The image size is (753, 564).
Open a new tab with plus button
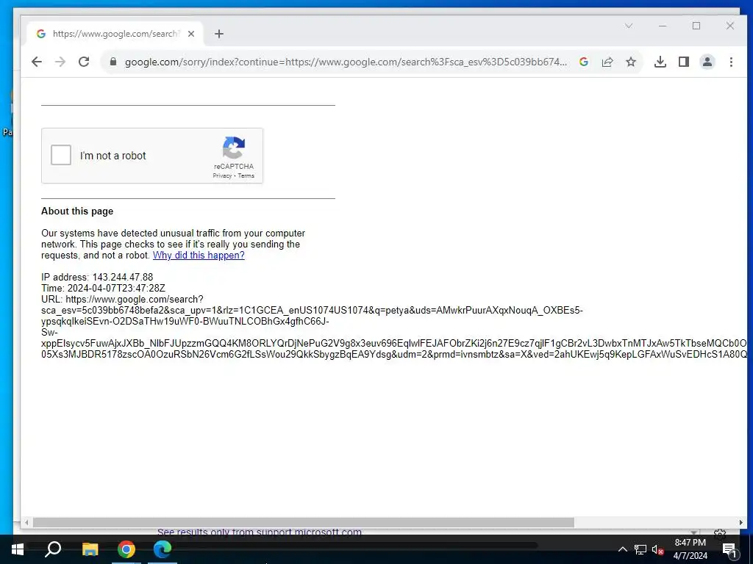point(219,34)
